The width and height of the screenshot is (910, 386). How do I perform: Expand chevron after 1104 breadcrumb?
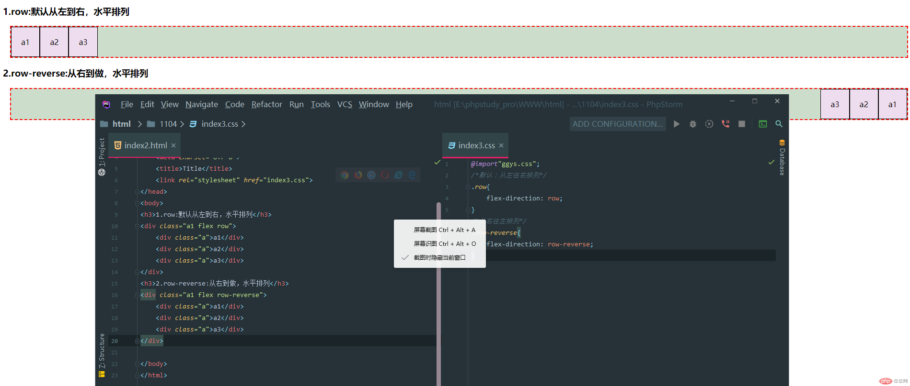point(182,124)
